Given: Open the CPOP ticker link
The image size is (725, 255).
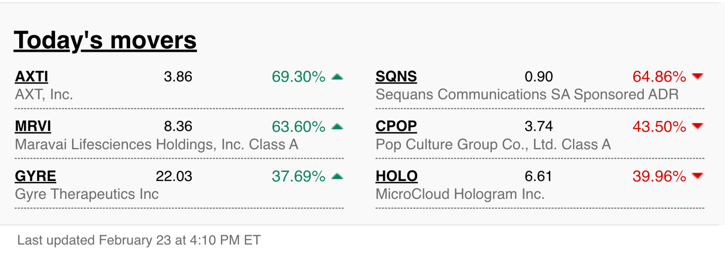Looking at the screenshot, I should [x=396, y=127].
